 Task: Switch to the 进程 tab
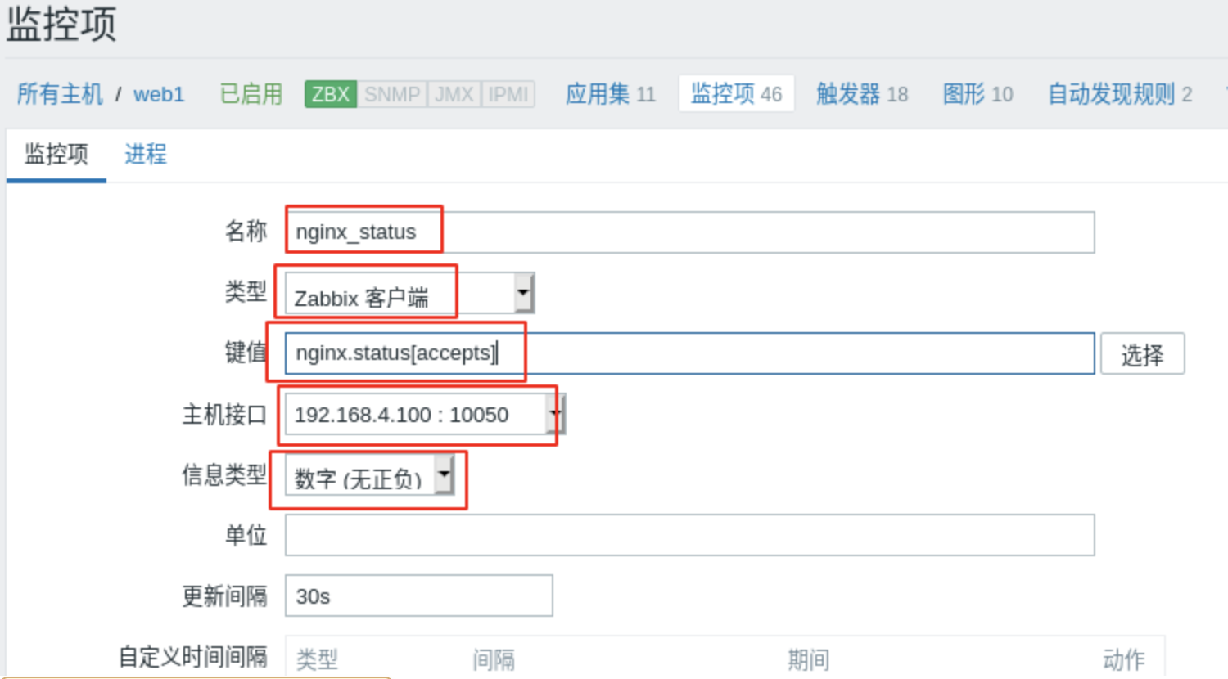(x=146, y=154)
